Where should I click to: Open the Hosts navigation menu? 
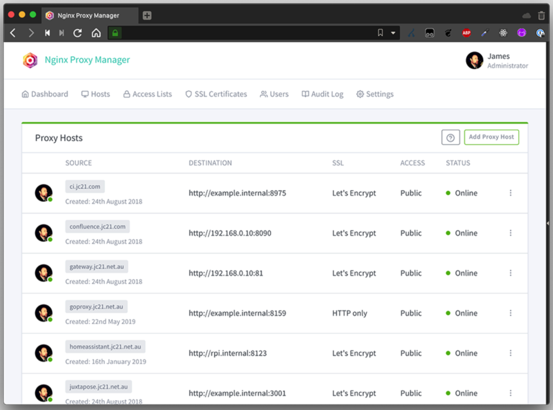[96, 94]
